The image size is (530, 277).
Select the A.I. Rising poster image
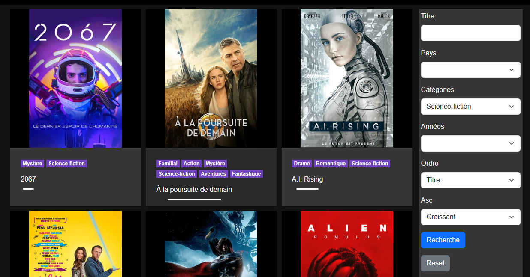click(x=347, y=78)
